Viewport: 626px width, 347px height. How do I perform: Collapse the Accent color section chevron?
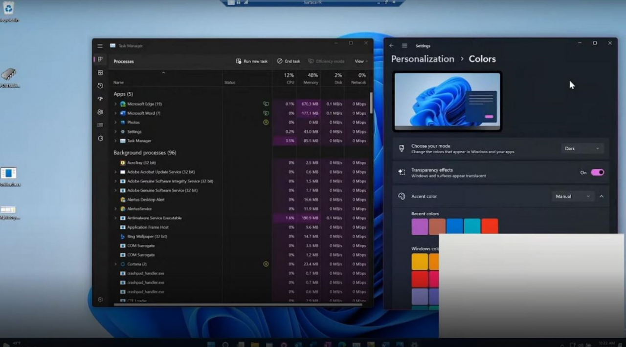602,196
